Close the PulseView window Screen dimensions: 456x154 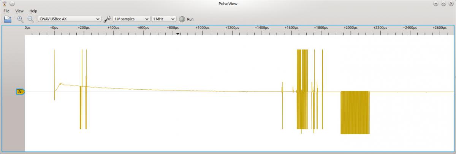coord(451,3)
